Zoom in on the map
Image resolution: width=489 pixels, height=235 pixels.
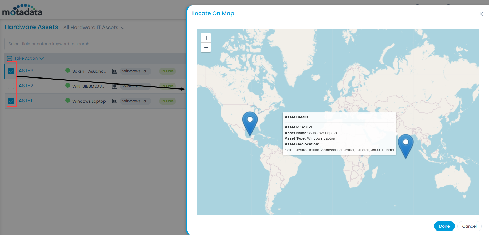(x=206, y=38)
